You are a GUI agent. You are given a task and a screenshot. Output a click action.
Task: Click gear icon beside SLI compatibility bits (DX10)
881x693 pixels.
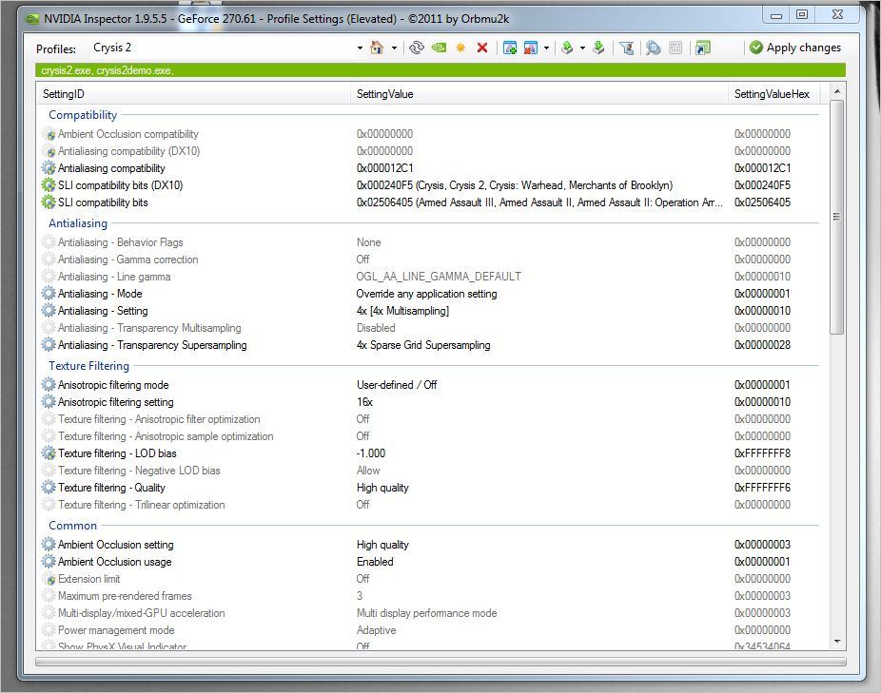(49, 184)
